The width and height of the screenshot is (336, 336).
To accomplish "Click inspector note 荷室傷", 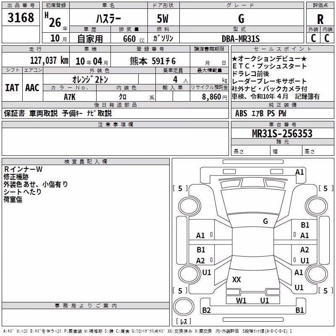I will click(13, 199).
